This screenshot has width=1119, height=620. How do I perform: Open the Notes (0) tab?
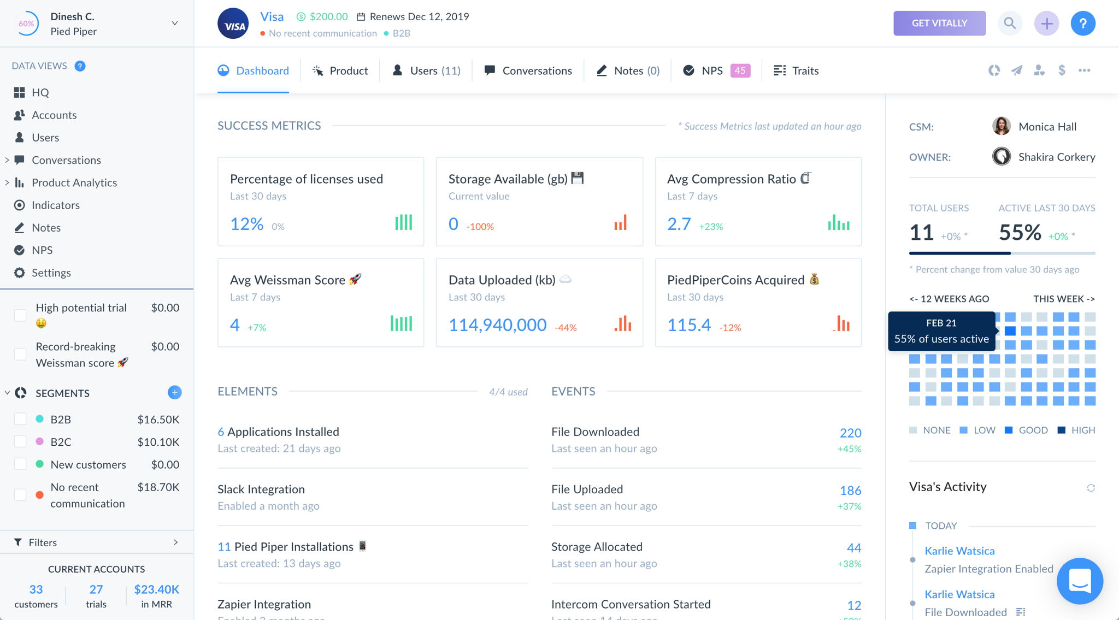pyautogui.click(x=628, y=70)
